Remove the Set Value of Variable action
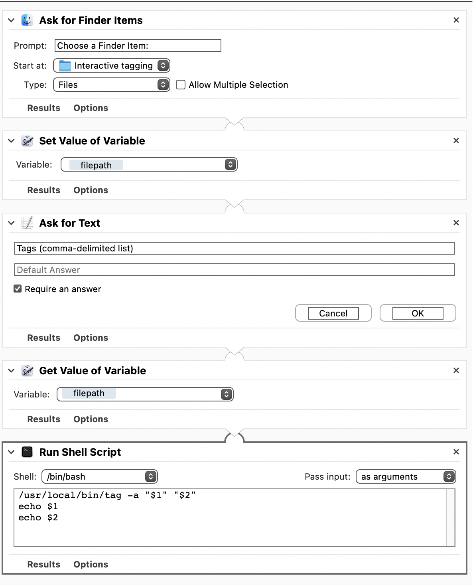473x585 pixels. pyautogui.click(x=456, y=140)
